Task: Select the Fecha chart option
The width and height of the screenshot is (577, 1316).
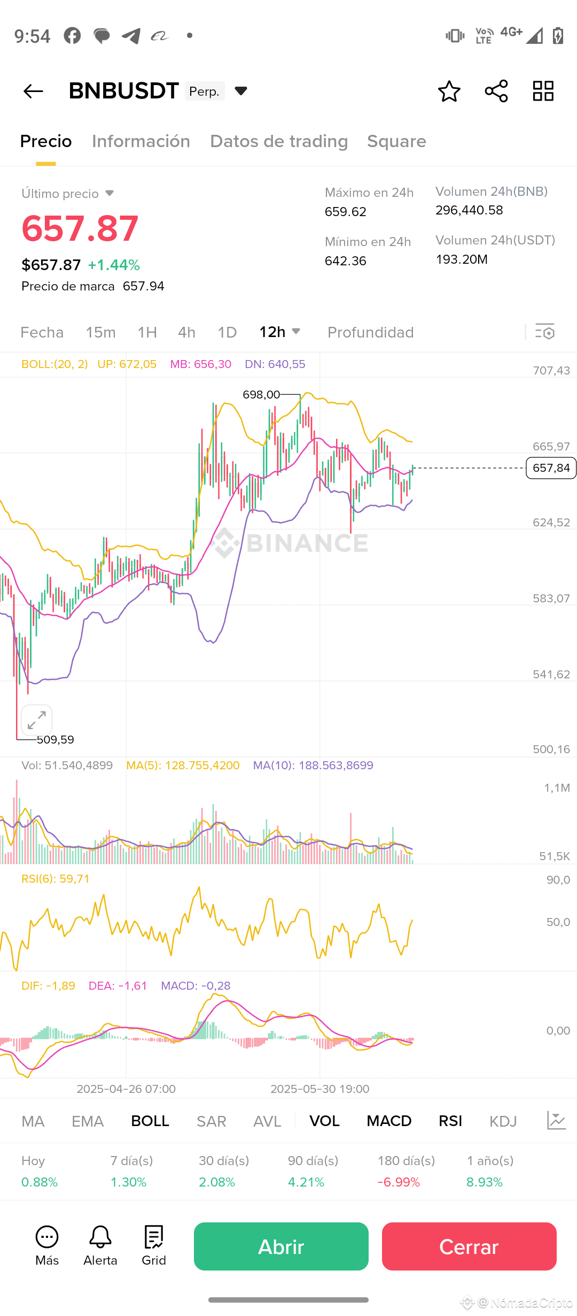Action: tap(42, 332)
